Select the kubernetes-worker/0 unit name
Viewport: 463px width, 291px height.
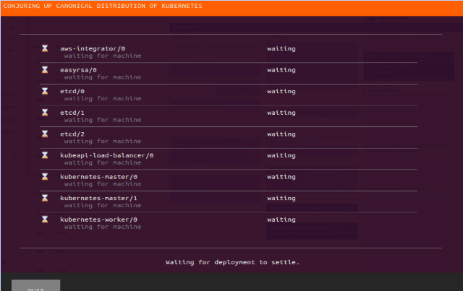pyautogui.click(x=98, y=220)
